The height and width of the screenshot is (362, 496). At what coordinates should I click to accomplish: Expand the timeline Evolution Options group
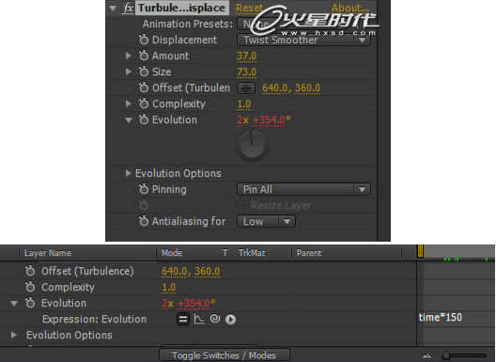pos(13,335)
